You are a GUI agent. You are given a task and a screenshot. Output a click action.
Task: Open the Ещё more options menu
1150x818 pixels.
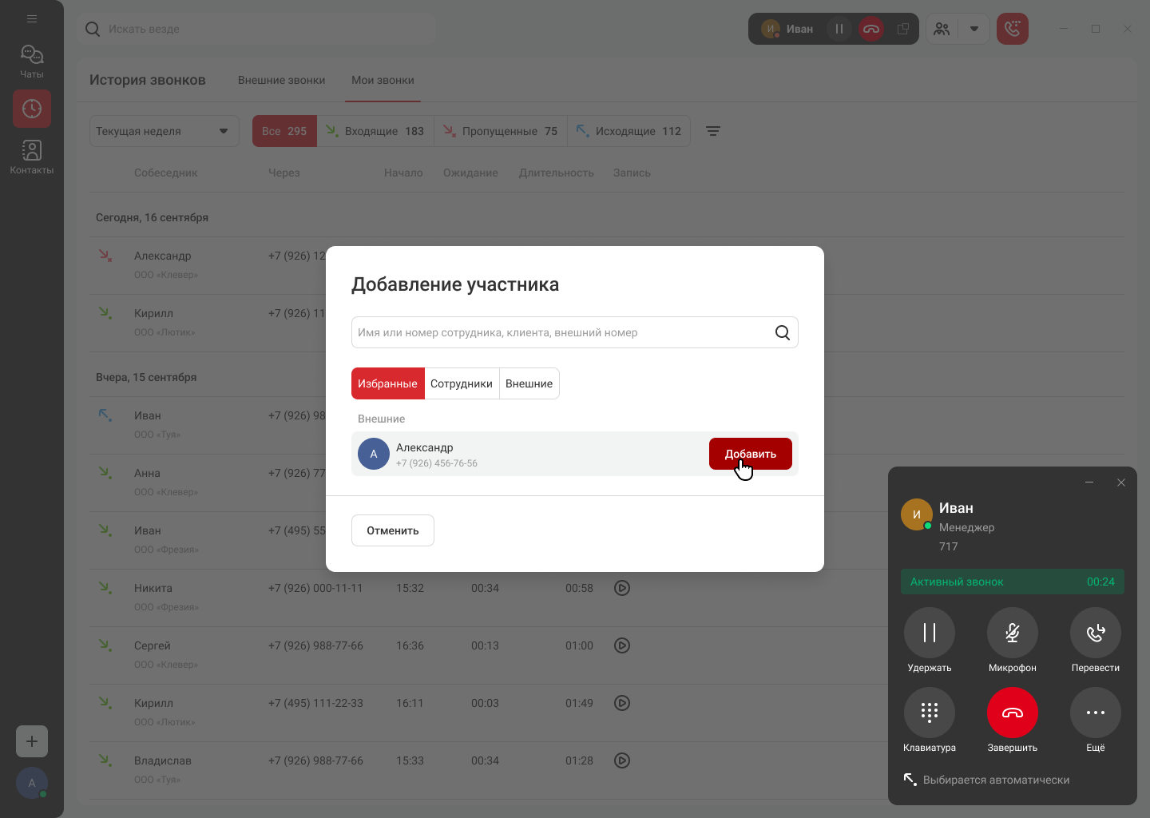coord(1095,713)
